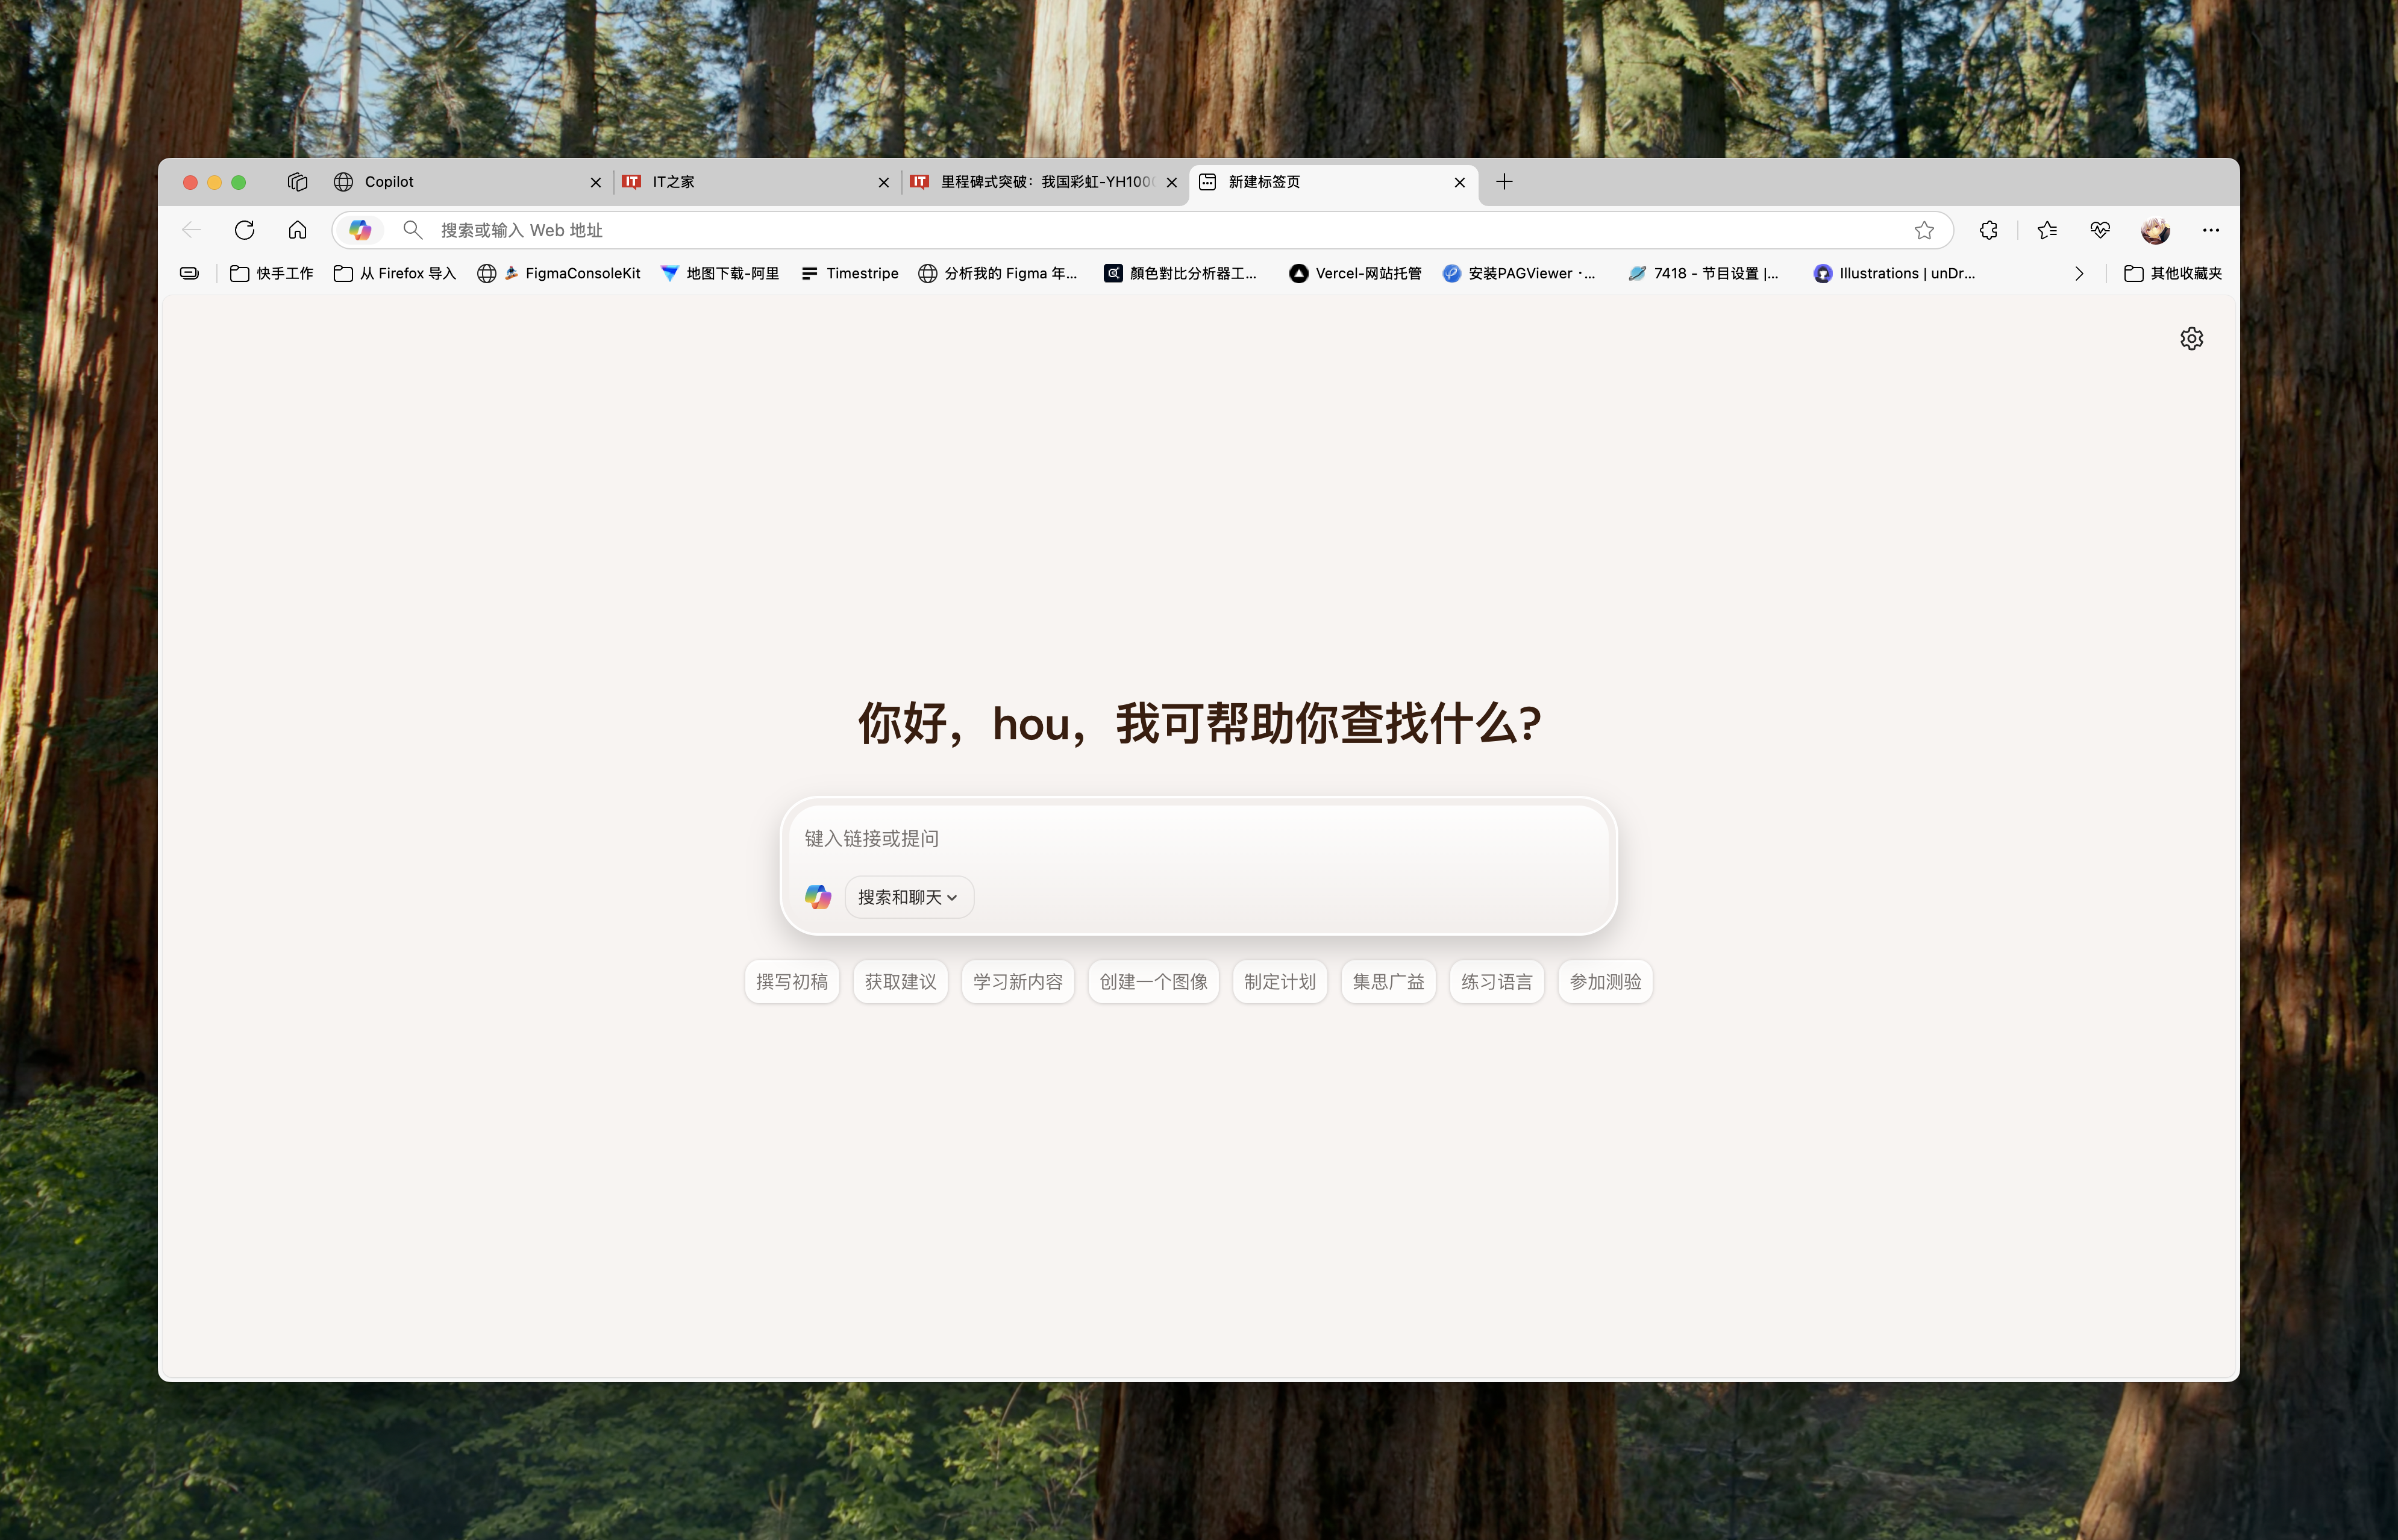Open the 其他收藏夹 folder
Viewport: 2398px width, 1540px height.
tap(2173, 273)
